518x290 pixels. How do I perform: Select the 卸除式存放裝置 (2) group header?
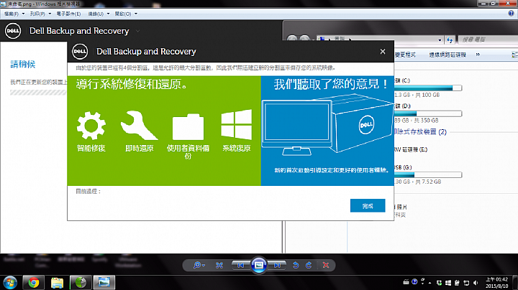420,132
